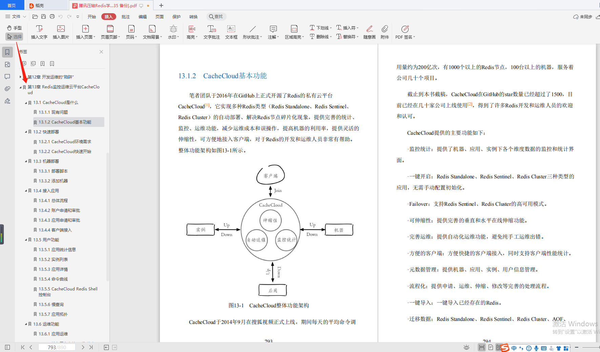
Task: Click the Text Annotation (文字批注) tool
Action: click(x=212, y=32)
